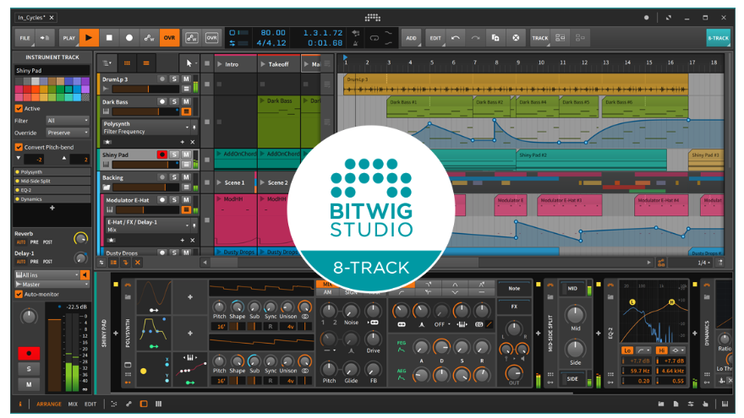Open the Override Preserve dropdown
The image size is (744, 418).
(x=68, y=133)
